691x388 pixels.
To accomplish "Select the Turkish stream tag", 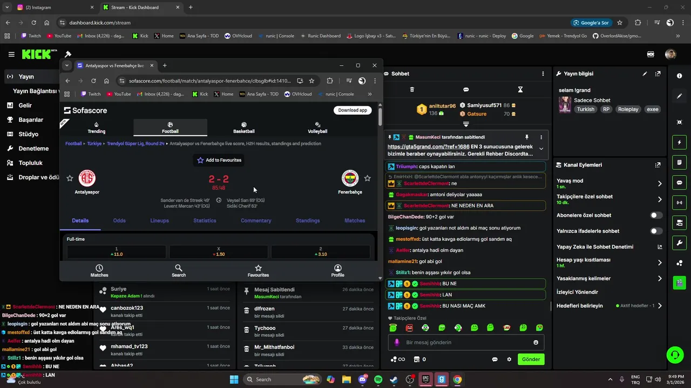I will (x=585, y=109).
